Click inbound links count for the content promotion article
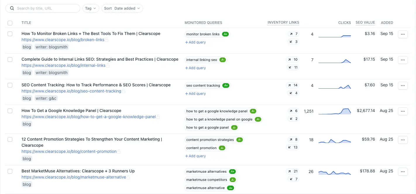416x194 pixels. tap(292, 147)
